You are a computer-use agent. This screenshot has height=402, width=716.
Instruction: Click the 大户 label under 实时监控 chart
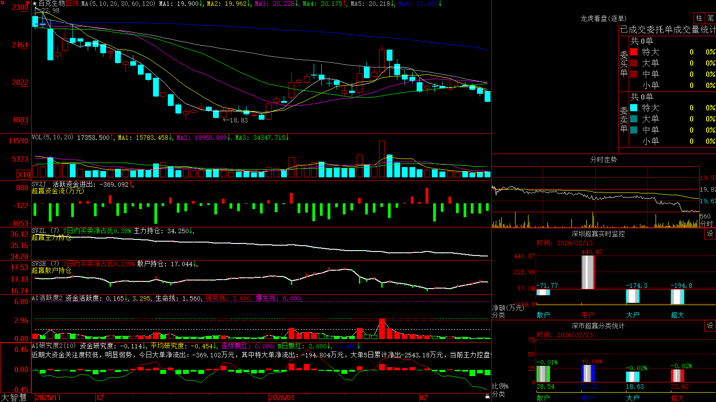[x=633, y=315]
